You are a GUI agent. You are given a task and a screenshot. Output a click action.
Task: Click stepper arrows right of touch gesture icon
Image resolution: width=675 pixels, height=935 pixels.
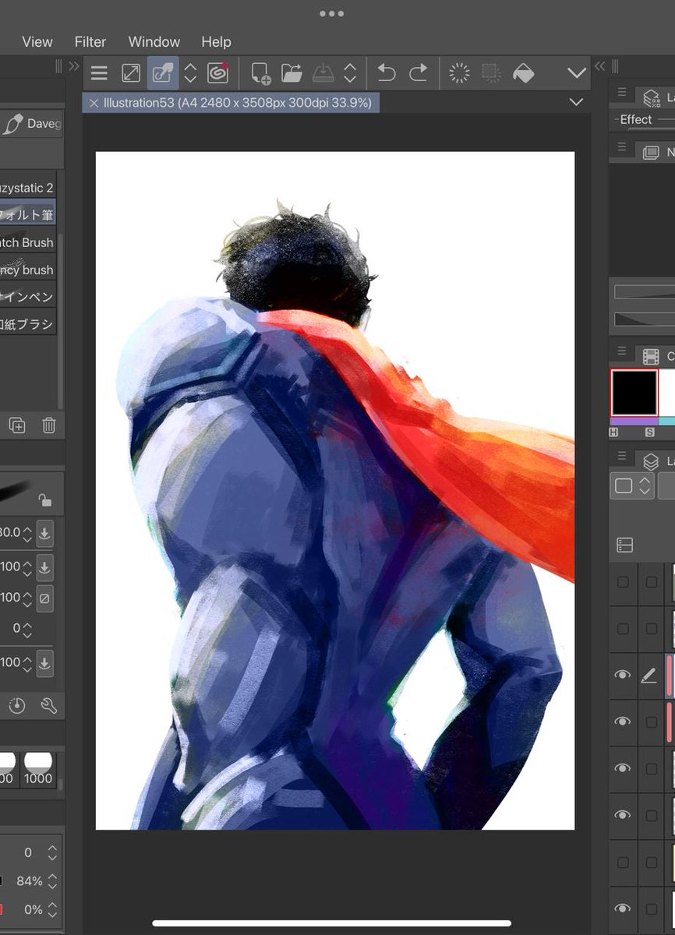(190, 73)
